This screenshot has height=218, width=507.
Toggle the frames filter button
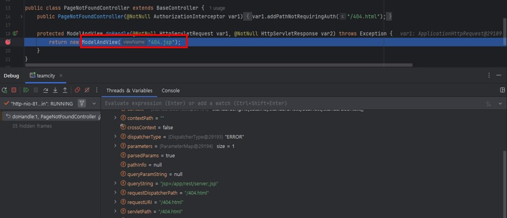coord(82,104)
